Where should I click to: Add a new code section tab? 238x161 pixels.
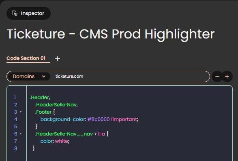click(x=58, y=59)
